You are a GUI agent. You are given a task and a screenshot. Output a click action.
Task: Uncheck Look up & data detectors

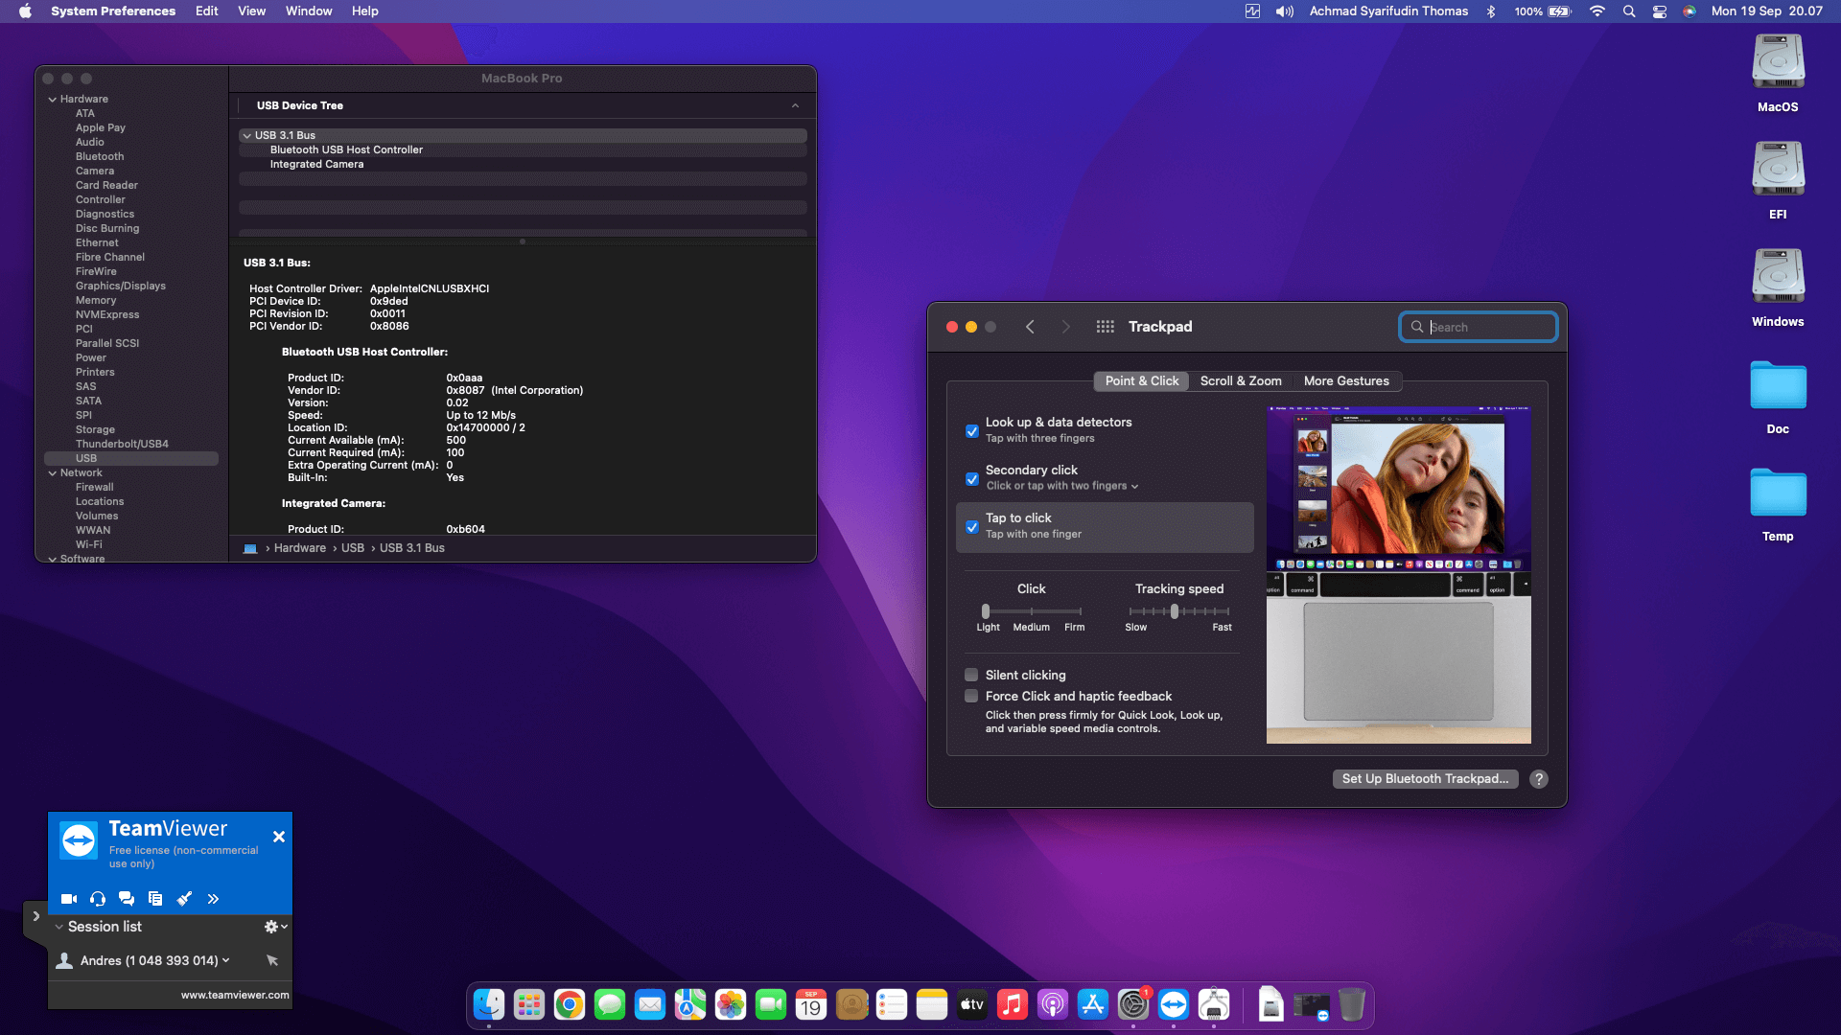point(972,431)
